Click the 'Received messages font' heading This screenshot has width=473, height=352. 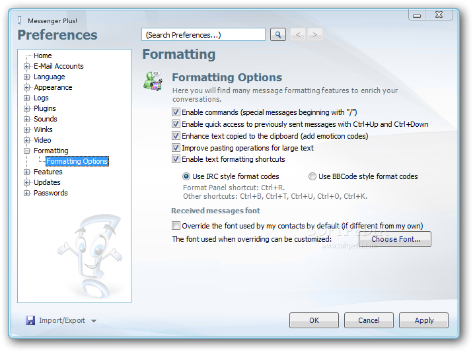click(215, 211)
